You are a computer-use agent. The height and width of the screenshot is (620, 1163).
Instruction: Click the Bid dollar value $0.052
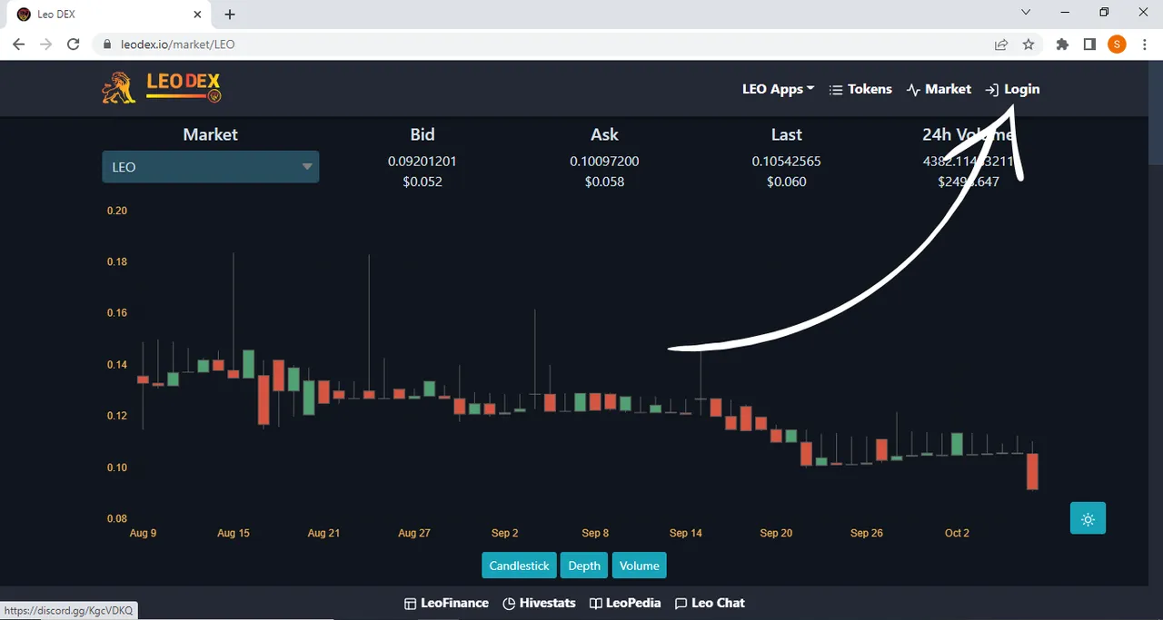point(422,182)
